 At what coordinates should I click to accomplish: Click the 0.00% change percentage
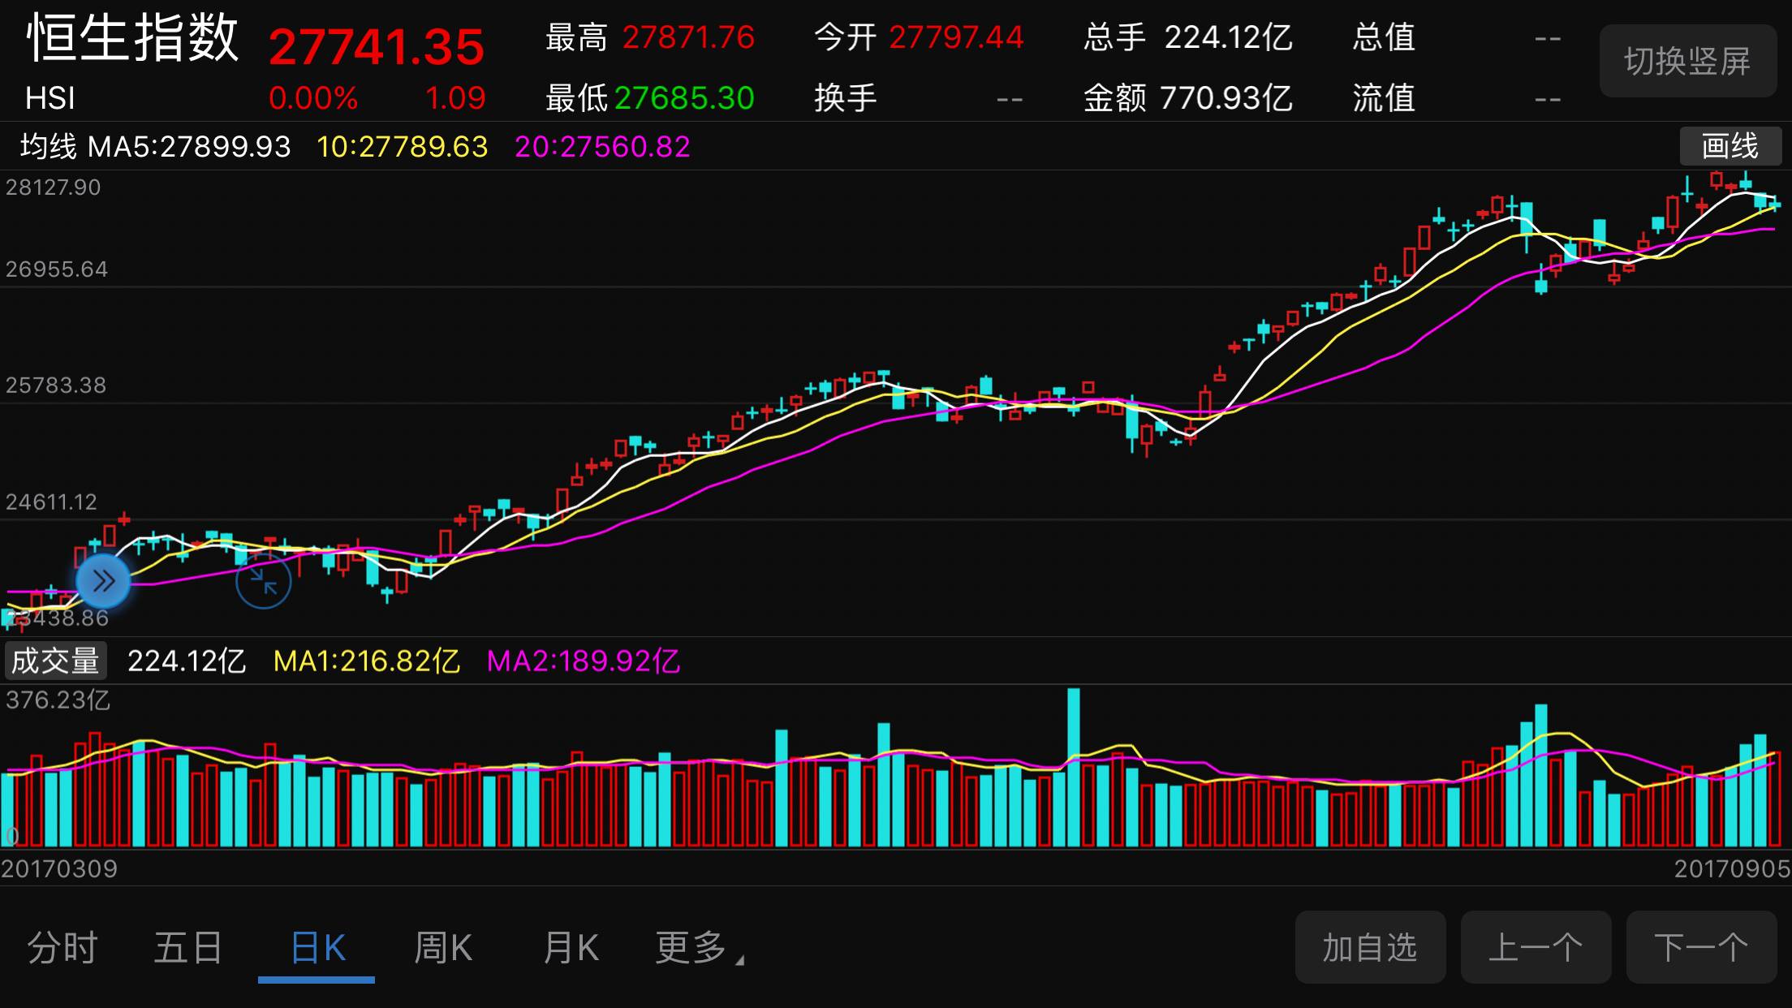[x=313, y=98]
